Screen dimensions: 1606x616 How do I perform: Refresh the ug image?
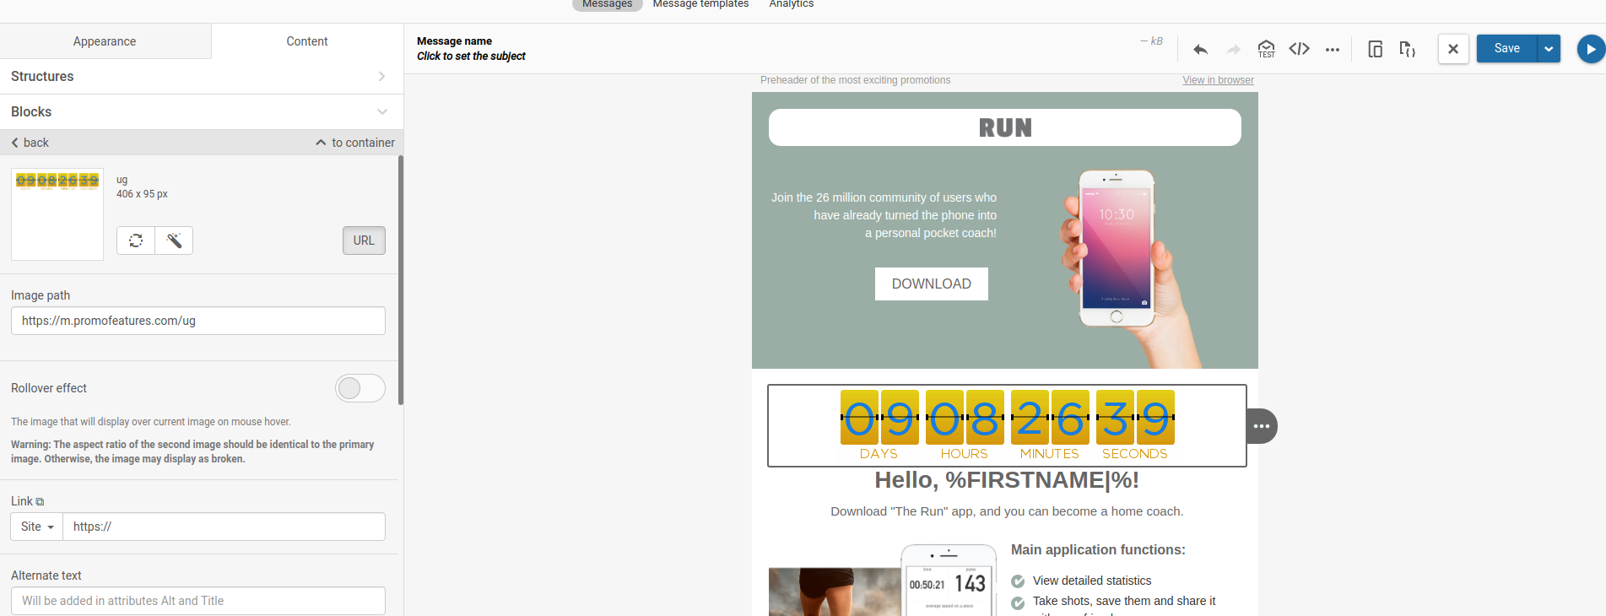pos(136,240)
